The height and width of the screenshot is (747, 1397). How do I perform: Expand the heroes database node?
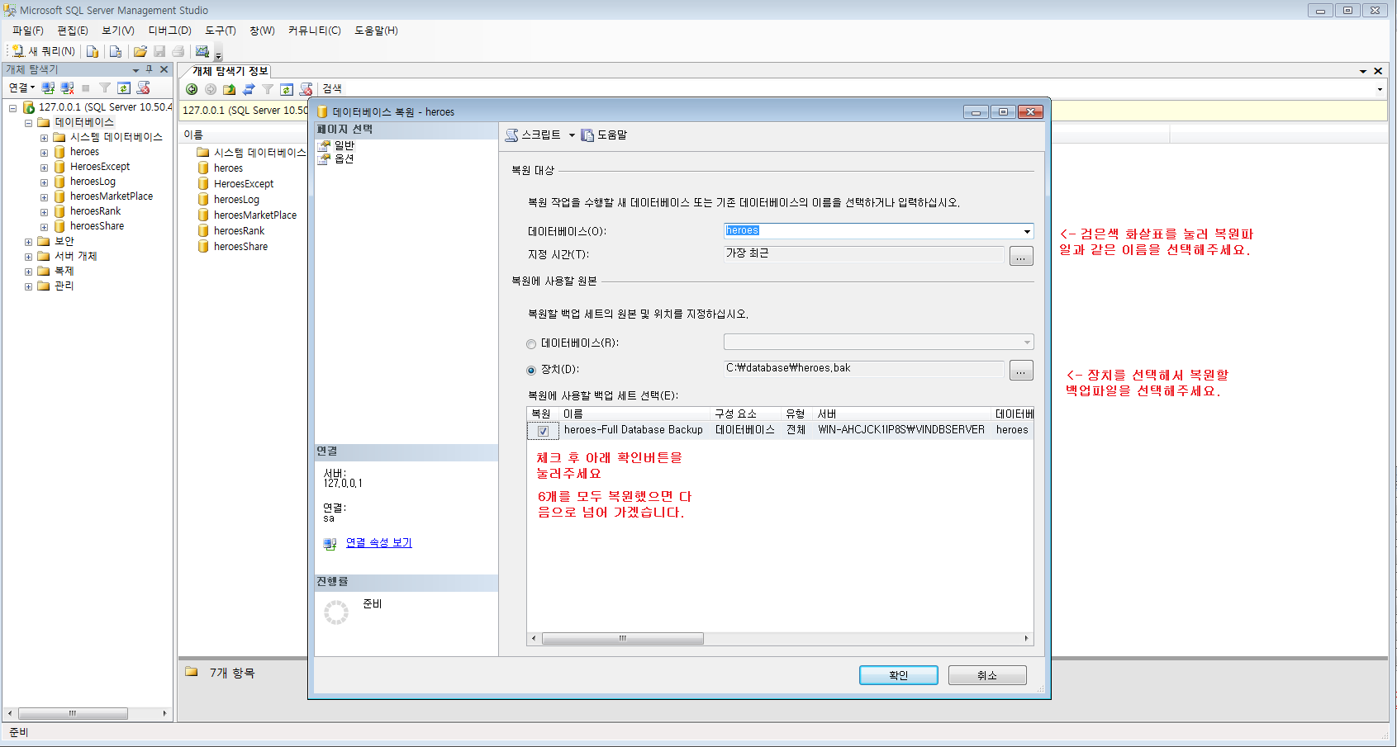coord(44,153)
